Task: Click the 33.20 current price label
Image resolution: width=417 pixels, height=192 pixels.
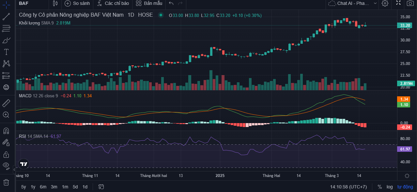Action: pos(405,25)
